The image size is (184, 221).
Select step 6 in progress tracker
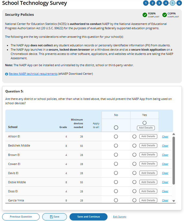[179, 3]
